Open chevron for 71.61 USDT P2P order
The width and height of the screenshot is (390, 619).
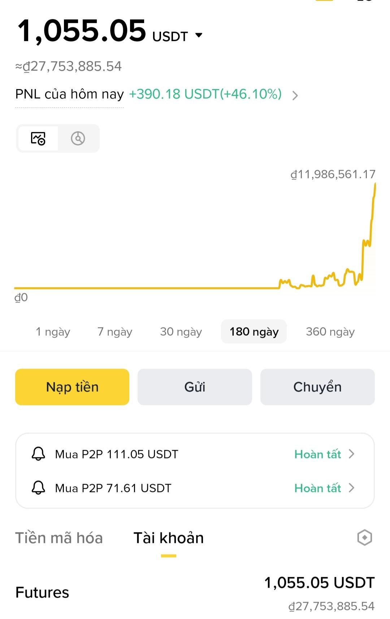351,488
